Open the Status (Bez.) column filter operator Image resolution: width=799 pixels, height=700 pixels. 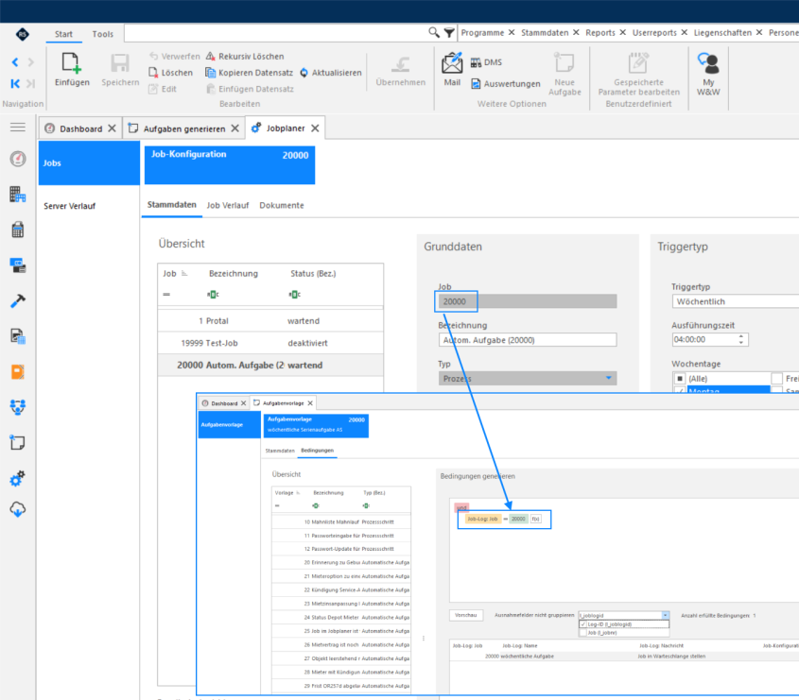coord(294,294)
